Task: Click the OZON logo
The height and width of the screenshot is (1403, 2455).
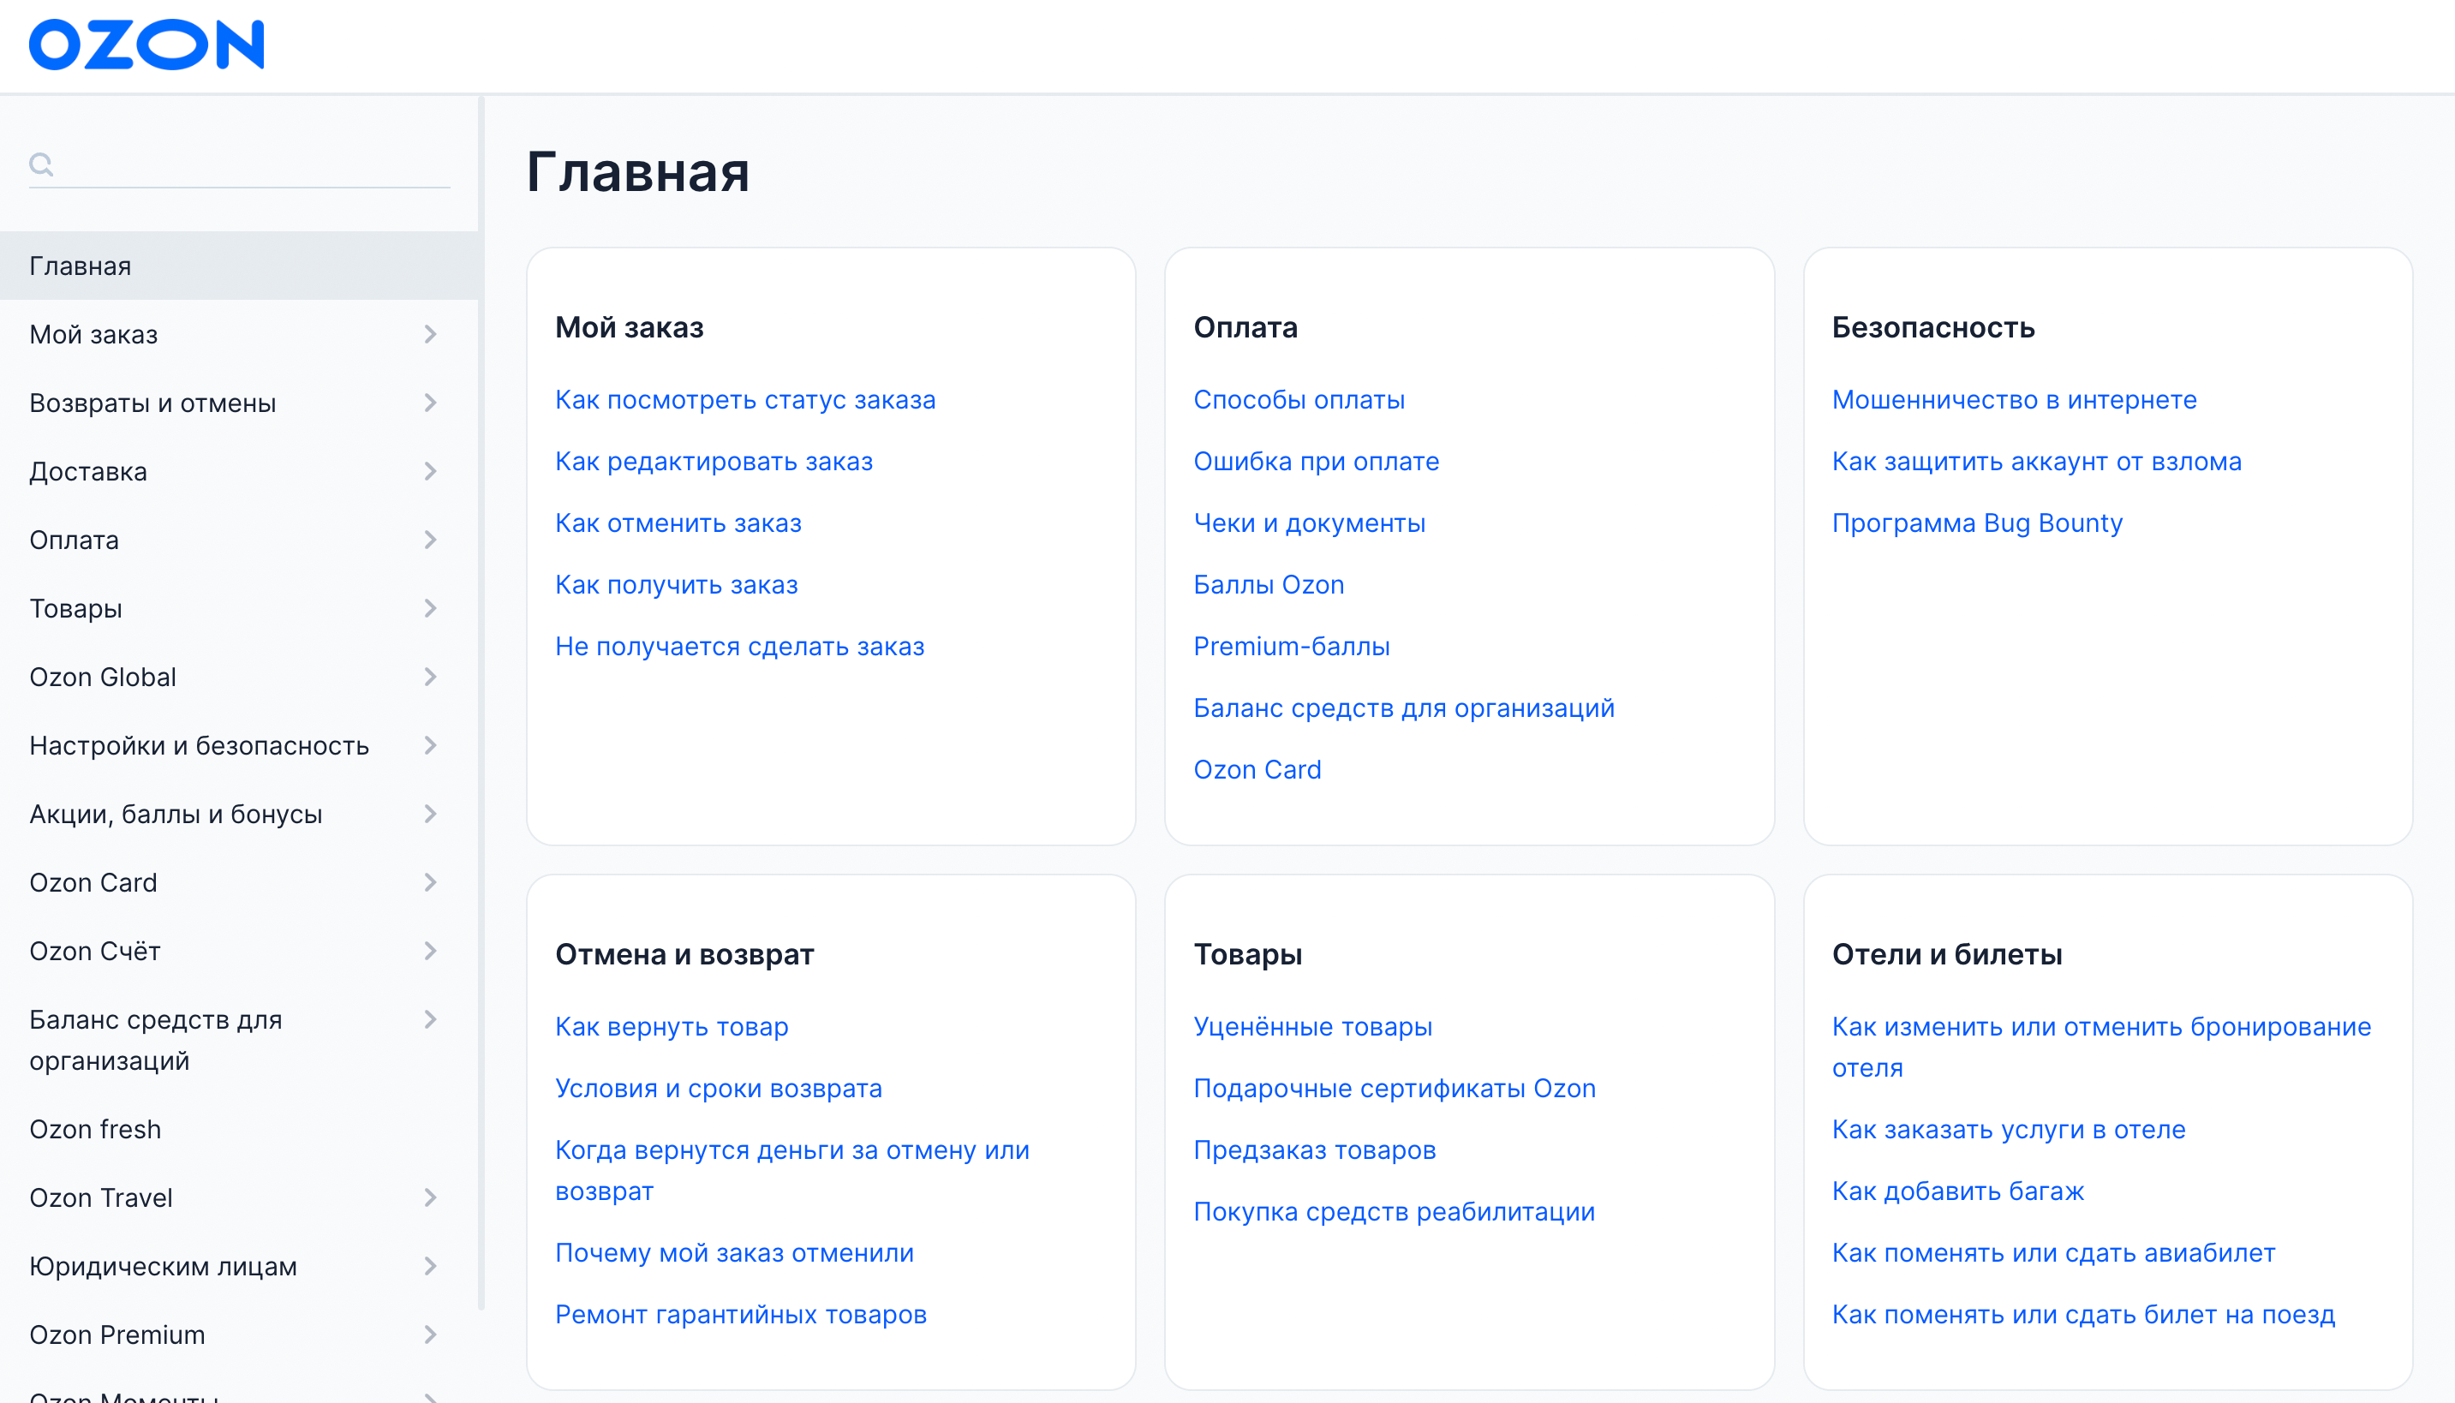Action: point(146,45)
